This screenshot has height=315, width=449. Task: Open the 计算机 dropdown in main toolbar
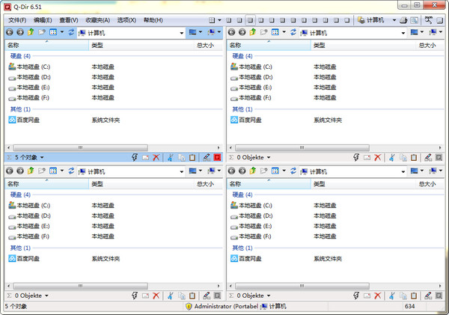click(394, 20)
